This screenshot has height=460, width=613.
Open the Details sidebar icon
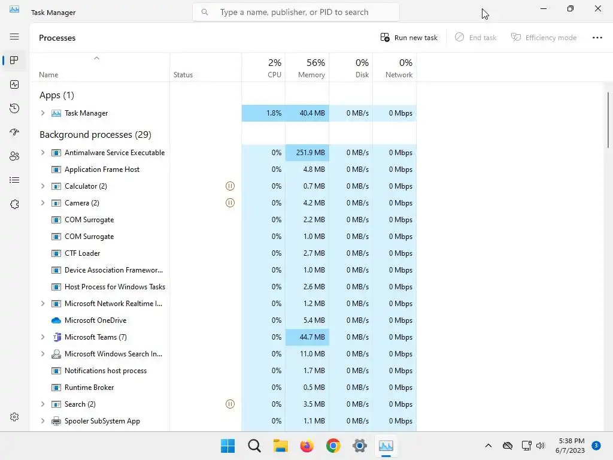click(14, 180)
